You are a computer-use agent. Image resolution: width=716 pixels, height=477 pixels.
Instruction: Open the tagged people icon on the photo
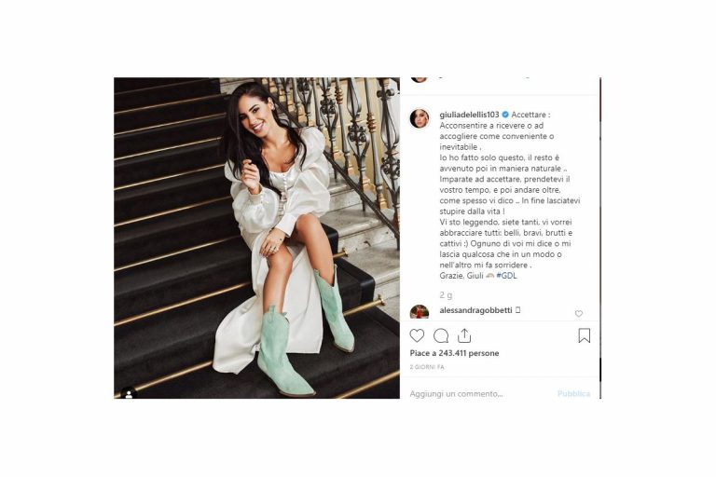pos(129,393)
